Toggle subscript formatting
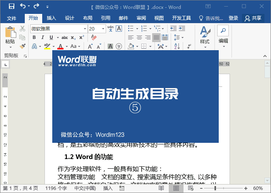The height and width of the screenshot is (193, 271). coord(73,37)
